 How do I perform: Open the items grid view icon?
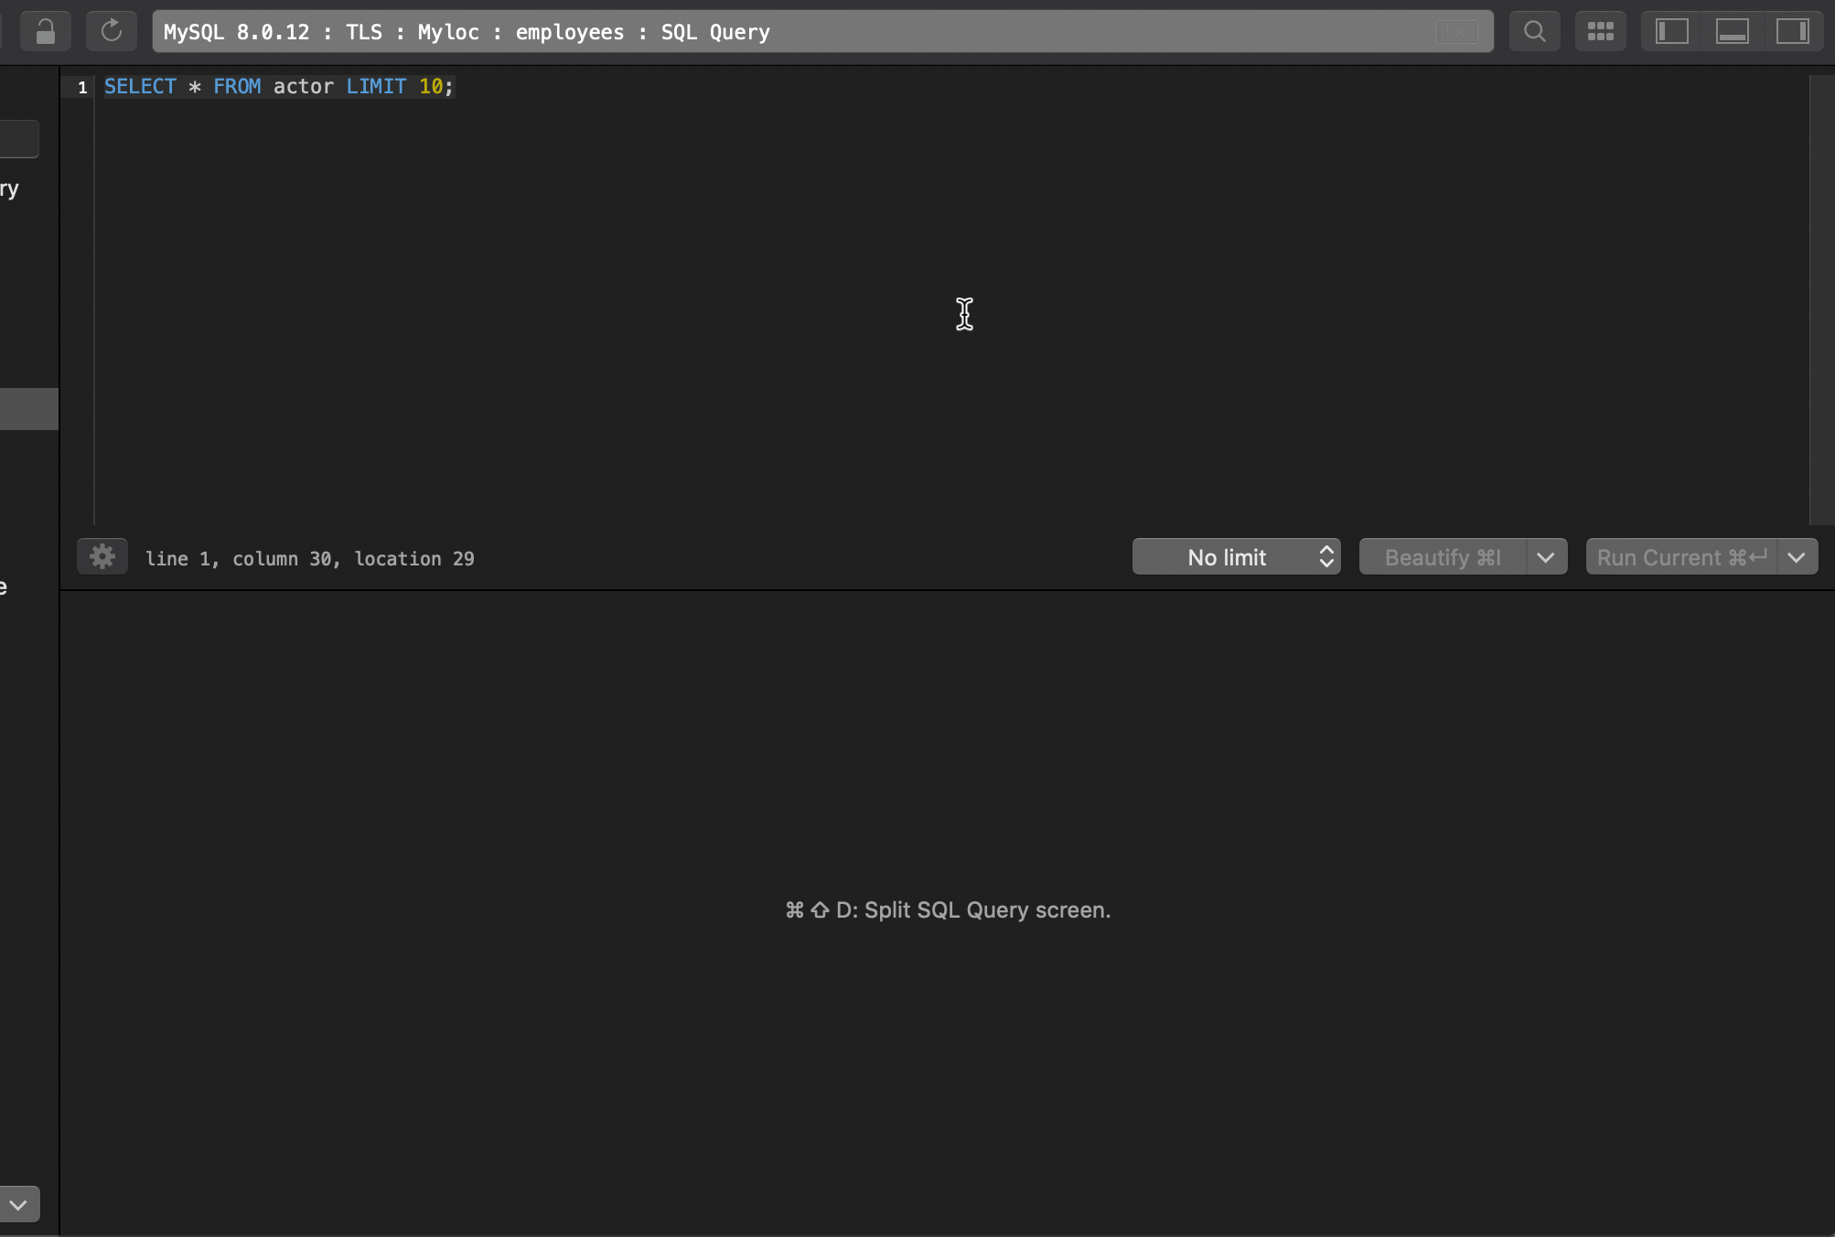tap(1600, 30)
